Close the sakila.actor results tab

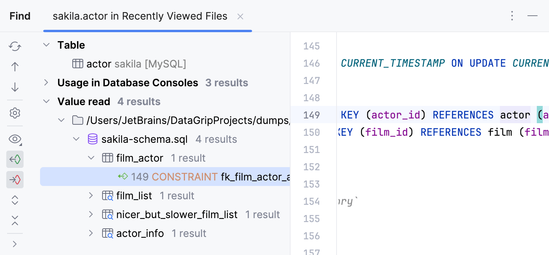pyautogui.click(x=240, y=16)
